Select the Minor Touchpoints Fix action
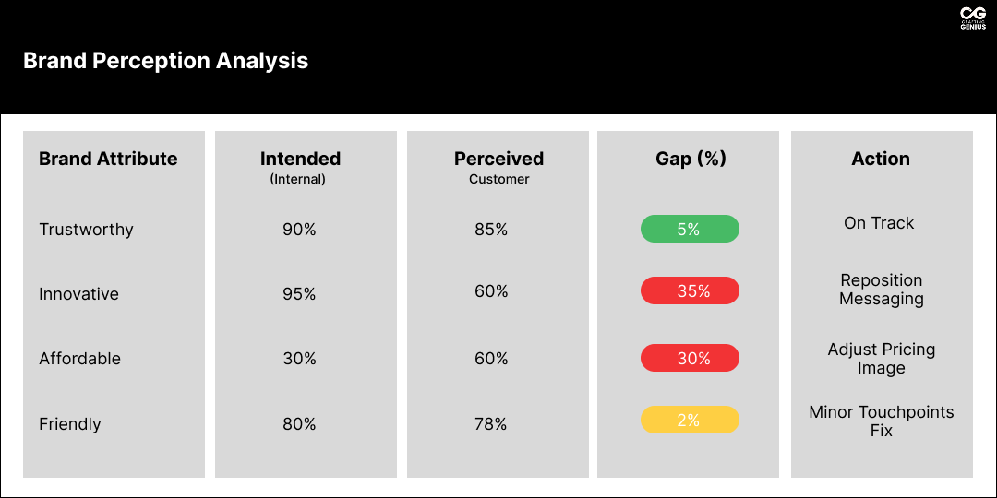 882,421
